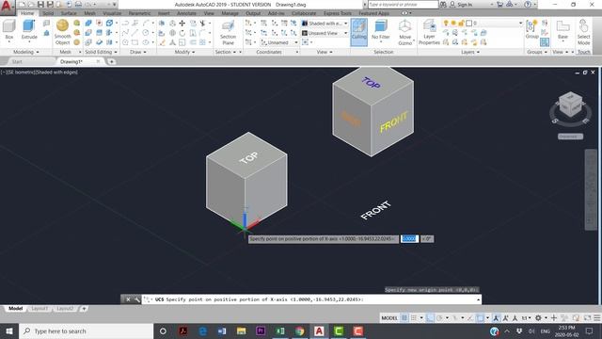602x339 pixels.
Task: Click the workspace switching gear icon
Action: [x=538, y=318]
